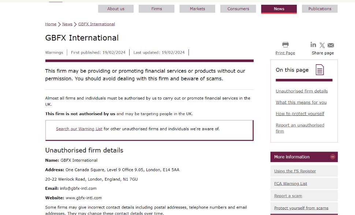Image resolution: width=355 pixels, height=215 pixels.
Task: Click the Report a scam link
Action: tap(288, 196)
